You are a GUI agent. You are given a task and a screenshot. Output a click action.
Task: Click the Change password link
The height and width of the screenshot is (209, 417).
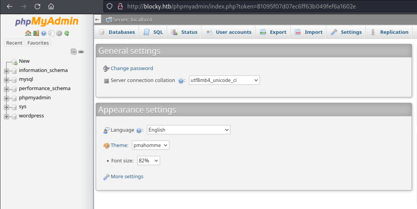coord(132,68)
